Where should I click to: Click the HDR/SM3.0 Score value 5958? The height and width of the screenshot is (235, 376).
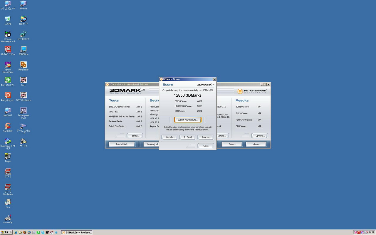click(200, 106)
